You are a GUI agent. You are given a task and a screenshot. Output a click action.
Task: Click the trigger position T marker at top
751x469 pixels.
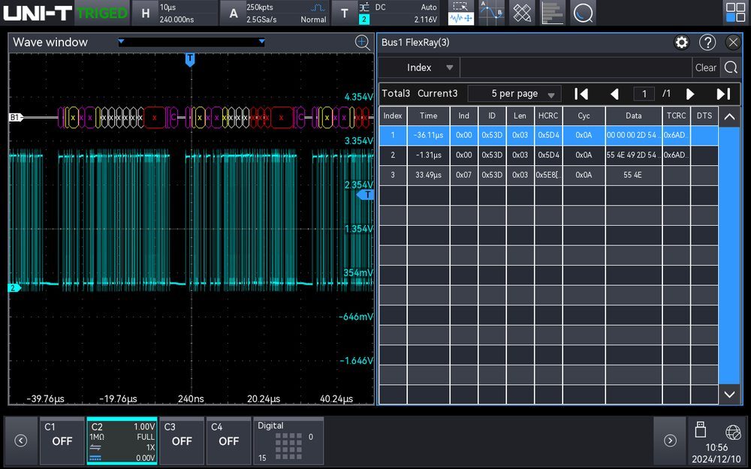tap(190, 60)
